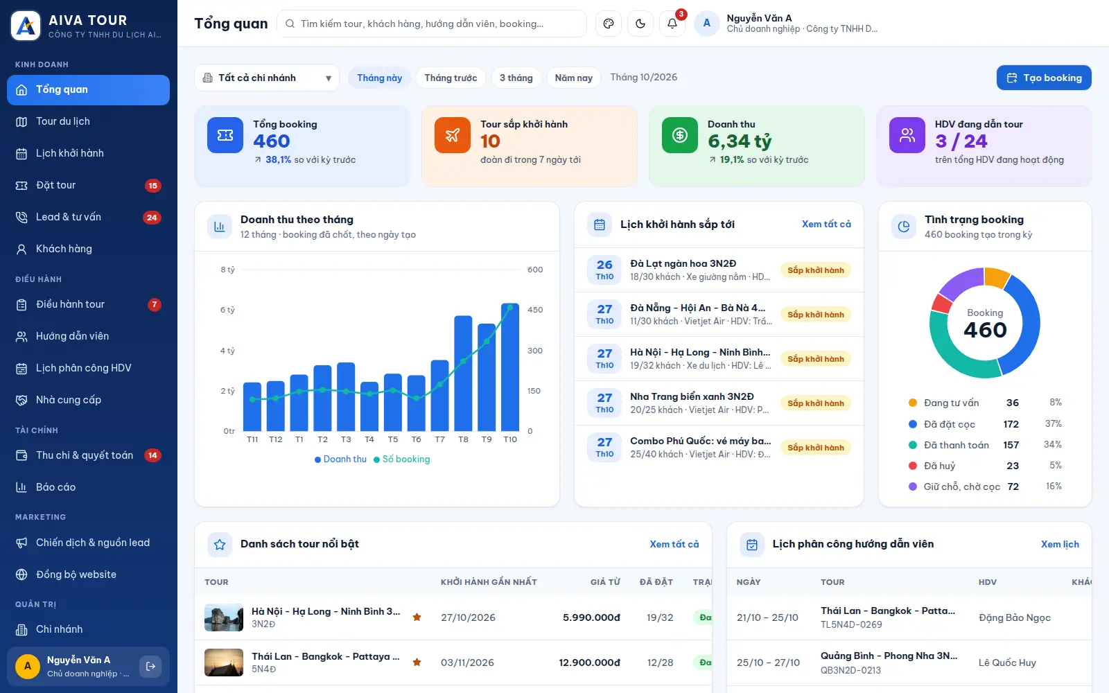Select the 3 tháng period filter
The width and height of the screenshot is (1109, 693).
[516, 78]
